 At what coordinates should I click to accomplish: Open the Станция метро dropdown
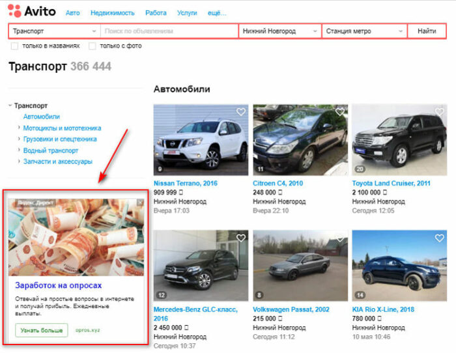click(x=364, y=31)
